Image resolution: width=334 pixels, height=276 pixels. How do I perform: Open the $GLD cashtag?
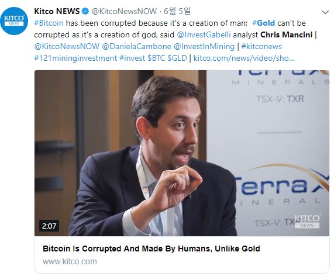pos(177,58)
